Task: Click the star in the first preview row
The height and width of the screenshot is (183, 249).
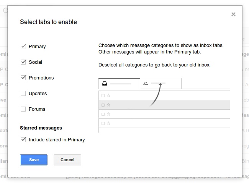Action: pos(108,95)
